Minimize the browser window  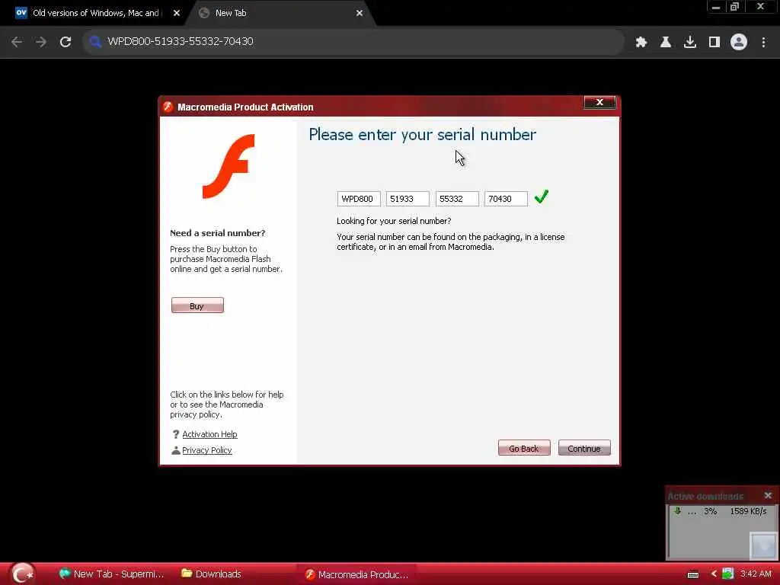click(x=716, y=7)
